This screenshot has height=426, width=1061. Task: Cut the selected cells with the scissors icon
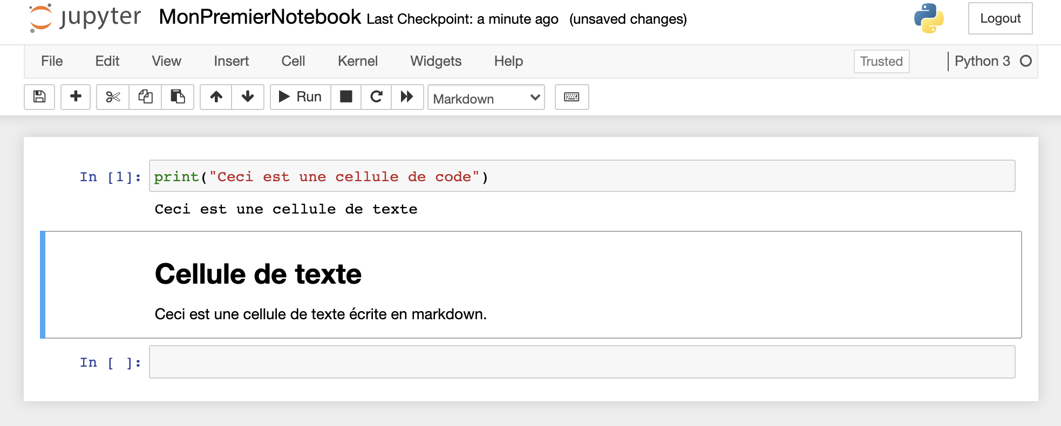(113, 97)
